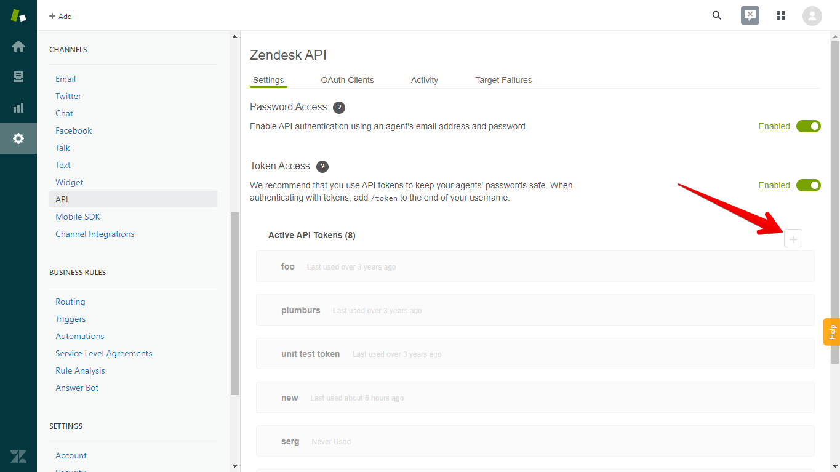Select the 'plumburs' API token row

point(535,310)
